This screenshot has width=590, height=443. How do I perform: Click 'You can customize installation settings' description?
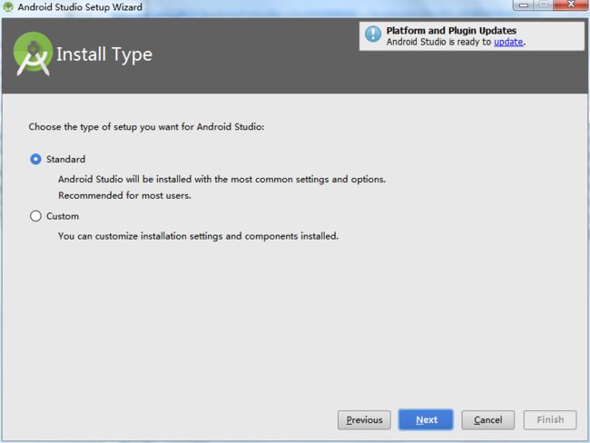(198, 236)
